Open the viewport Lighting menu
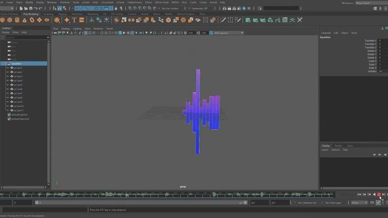 pyautogui.click(x=77, y=28)
